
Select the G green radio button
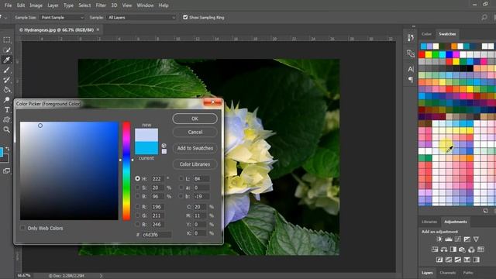click(x=137, y=215)
